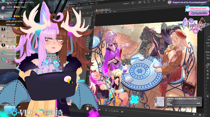Click the blue square tool icon below the tab
This screenshot has width=210, height=117.
[106, 12]
